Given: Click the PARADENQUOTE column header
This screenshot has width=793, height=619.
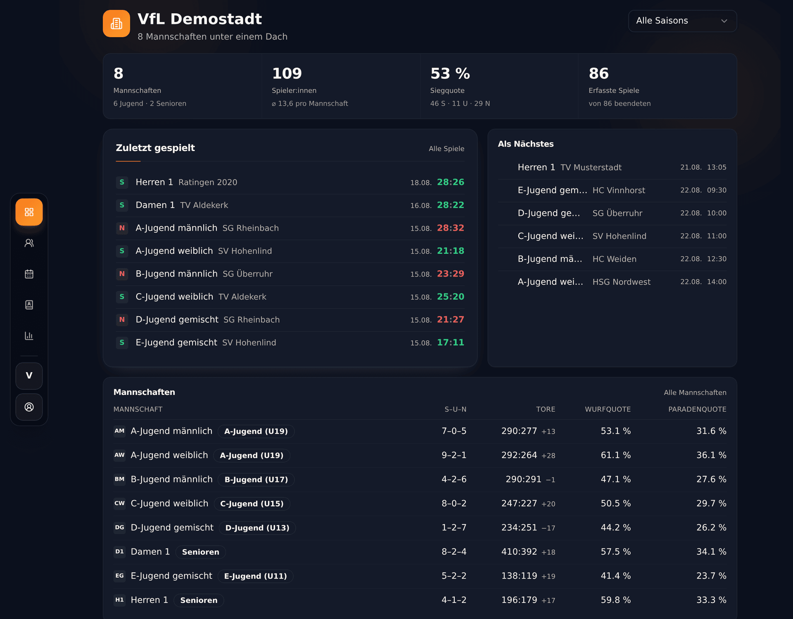Looking at the screenshot, I should 697,409.
